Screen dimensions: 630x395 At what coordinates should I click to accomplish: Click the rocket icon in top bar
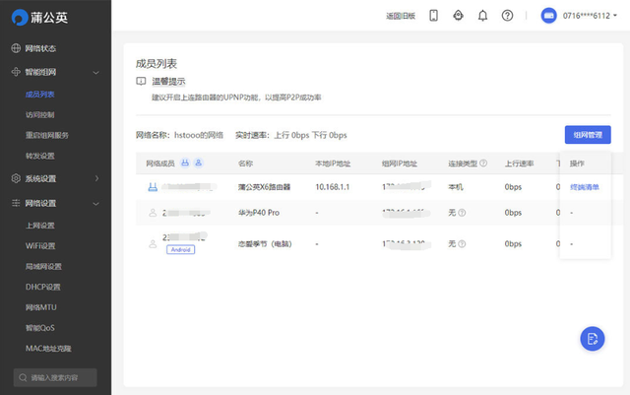pos(458,16)
